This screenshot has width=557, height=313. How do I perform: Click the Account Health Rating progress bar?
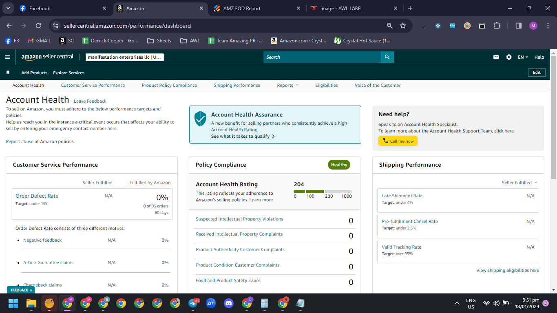(x=323, y=192)
